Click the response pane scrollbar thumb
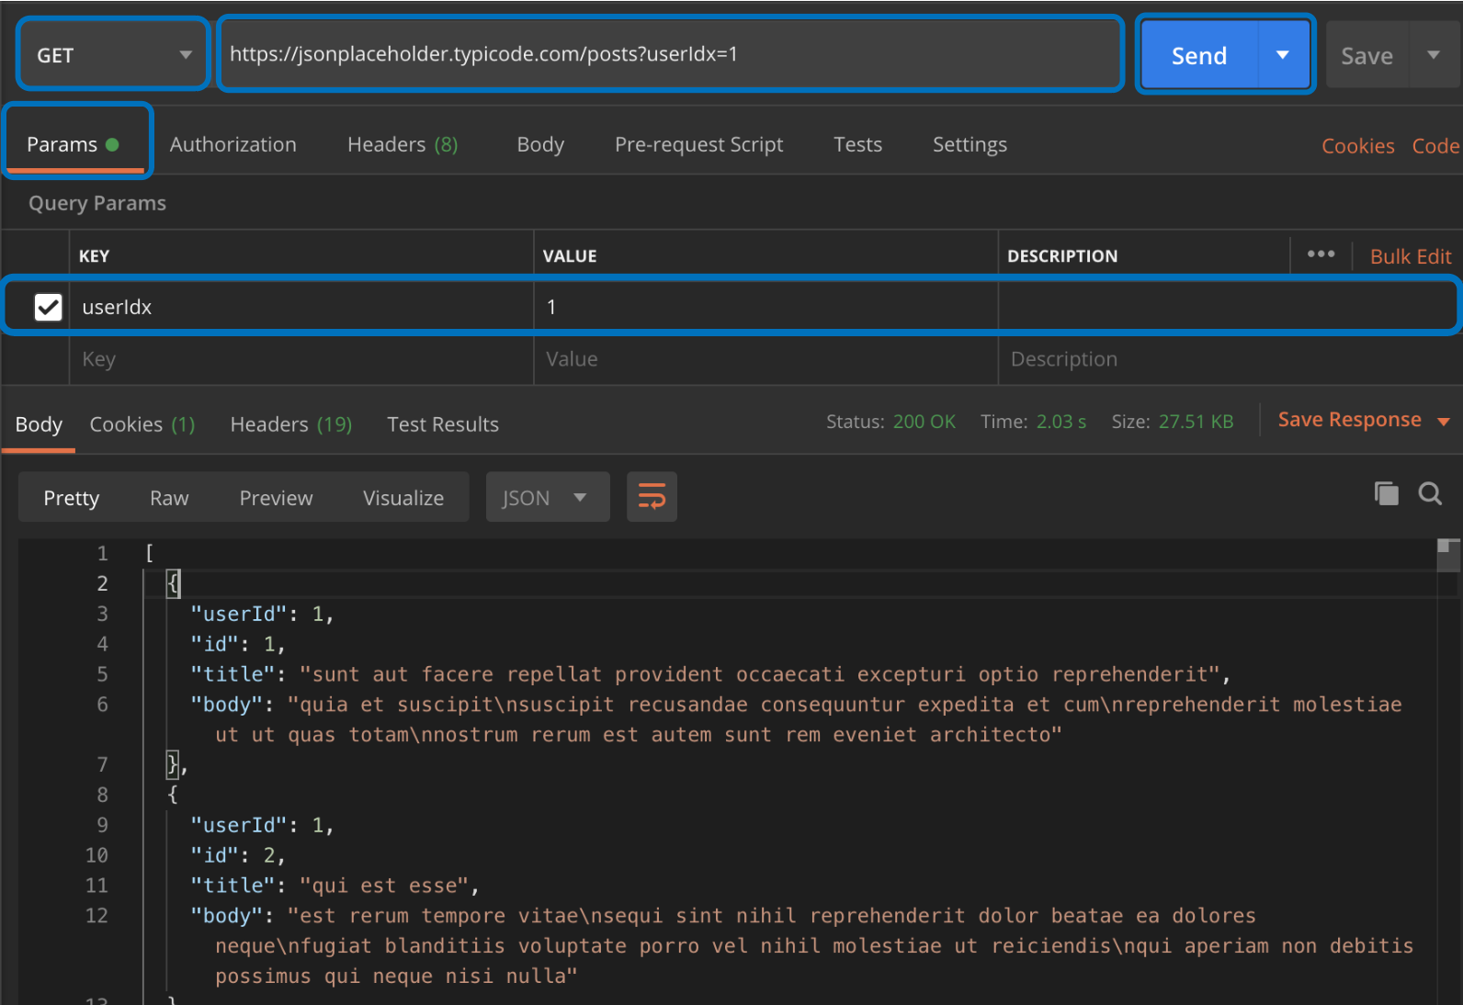 coord(1448,555)
